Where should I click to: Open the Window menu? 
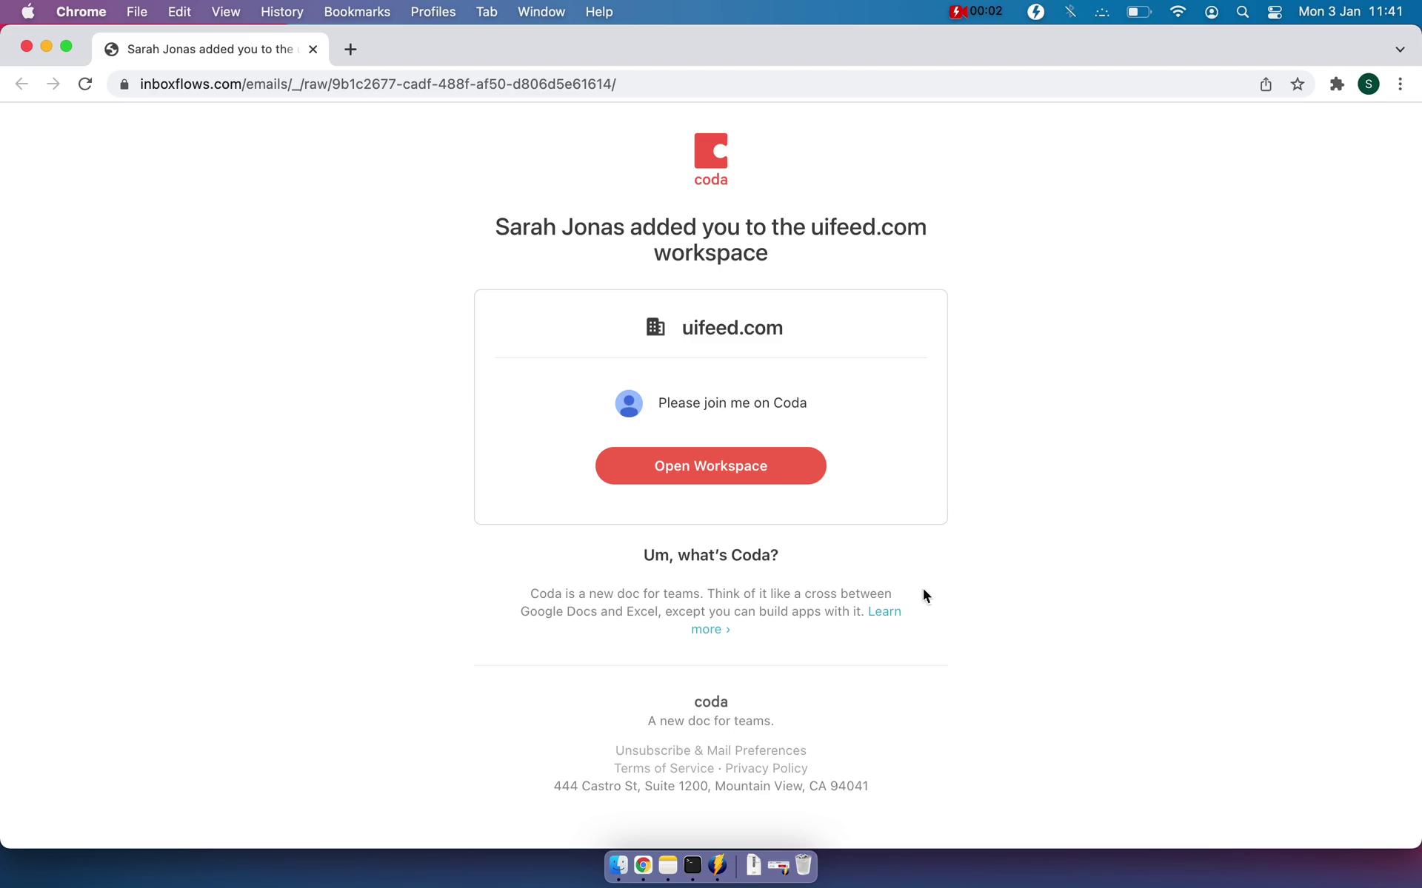point(541,12)
